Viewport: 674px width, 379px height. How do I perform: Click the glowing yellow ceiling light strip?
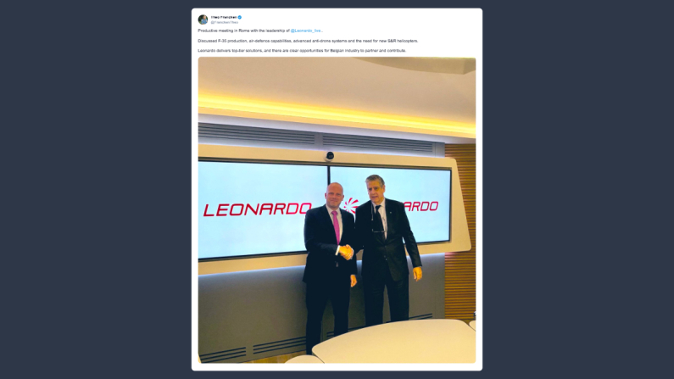(x=337, y=114)
